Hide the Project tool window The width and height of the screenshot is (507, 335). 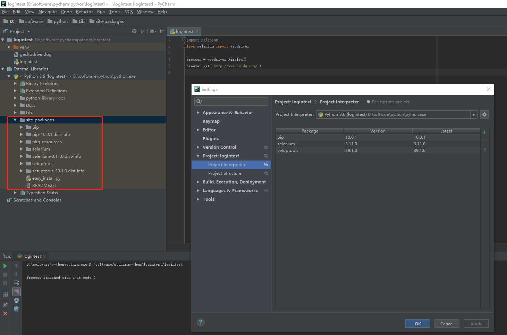(161, 31)
